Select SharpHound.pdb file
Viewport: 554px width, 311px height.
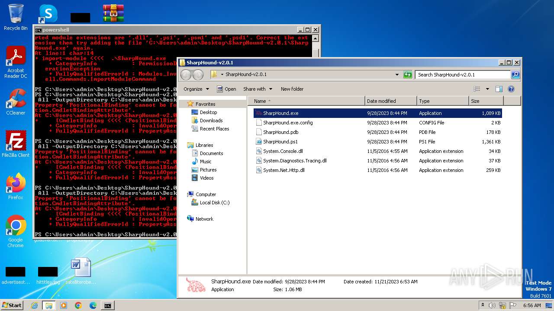[x=377, y=132]
